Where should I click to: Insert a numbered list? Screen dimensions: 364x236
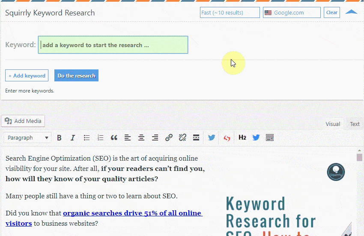[100, 138]
